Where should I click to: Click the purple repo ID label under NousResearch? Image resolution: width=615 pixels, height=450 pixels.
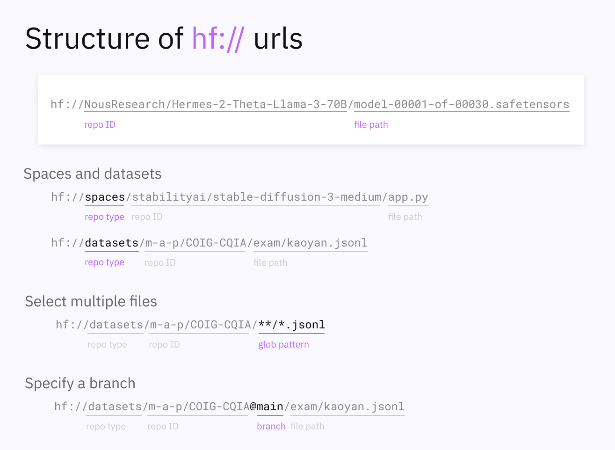pos(100,125)
